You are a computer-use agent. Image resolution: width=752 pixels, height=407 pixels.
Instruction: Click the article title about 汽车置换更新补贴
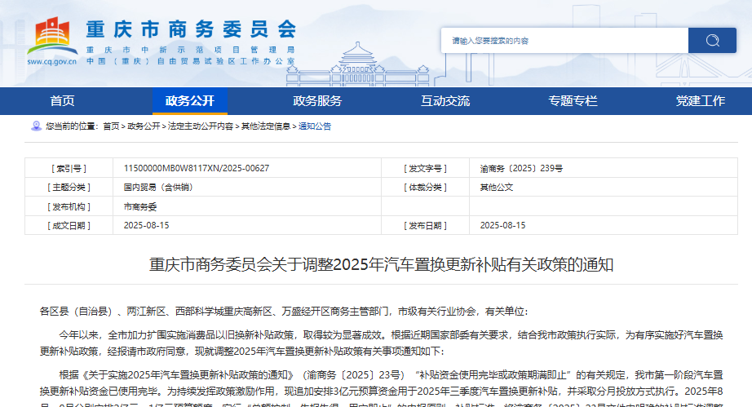(x=381, y=265)
